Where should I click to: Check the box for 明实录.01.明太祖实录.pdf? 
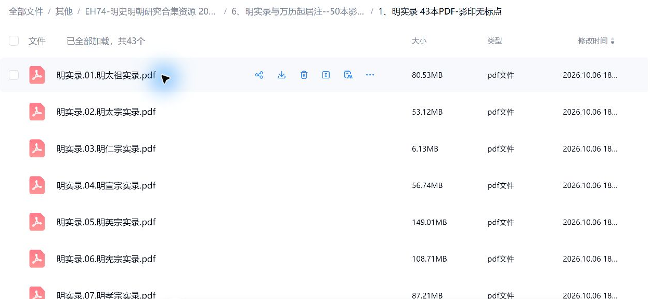pos(14,75)
